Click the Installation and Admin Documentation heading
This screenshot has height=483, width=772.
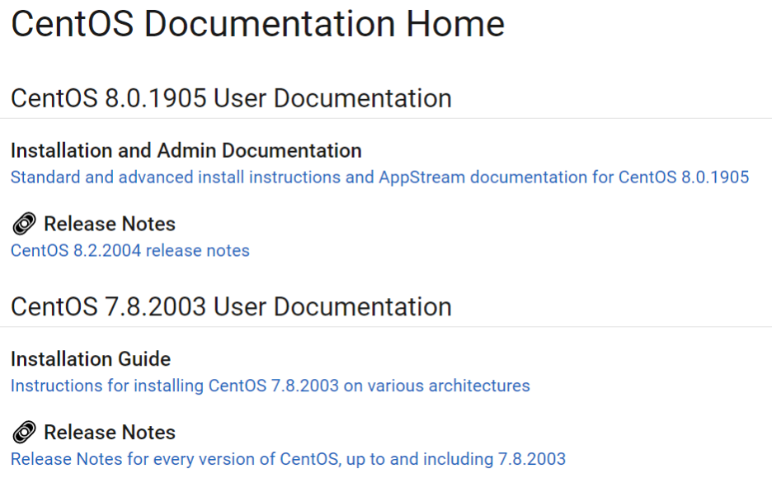pyautogui.click(x=186, y=151)
